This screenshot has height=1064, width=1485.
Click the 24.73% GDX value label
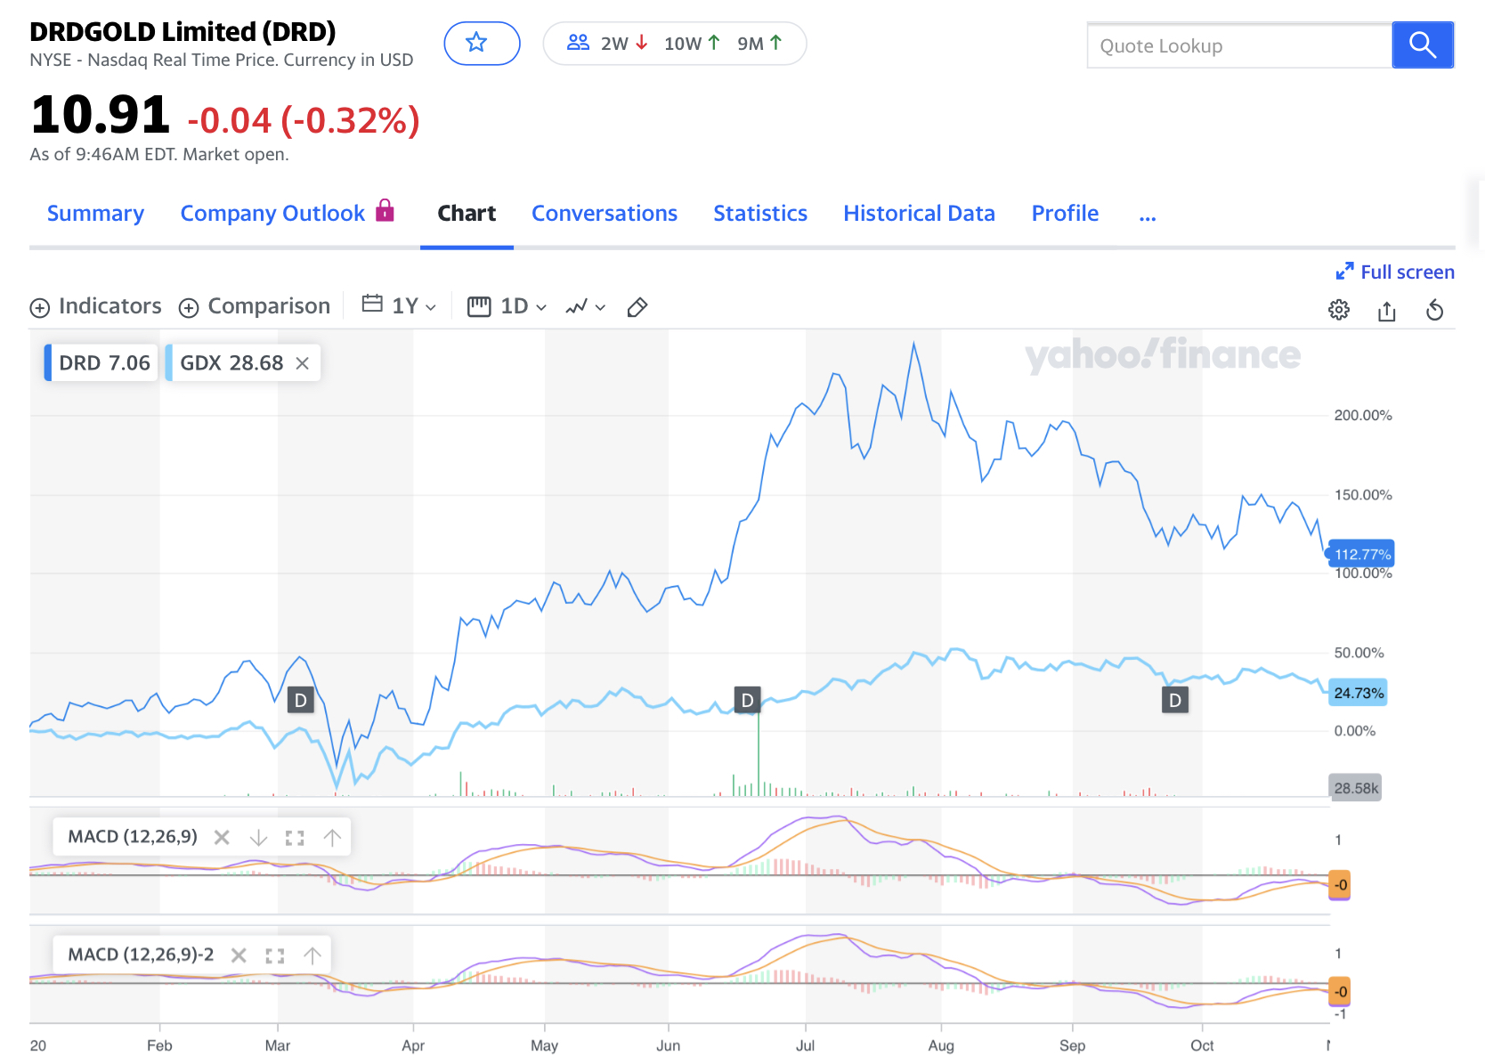(1359, 693)
